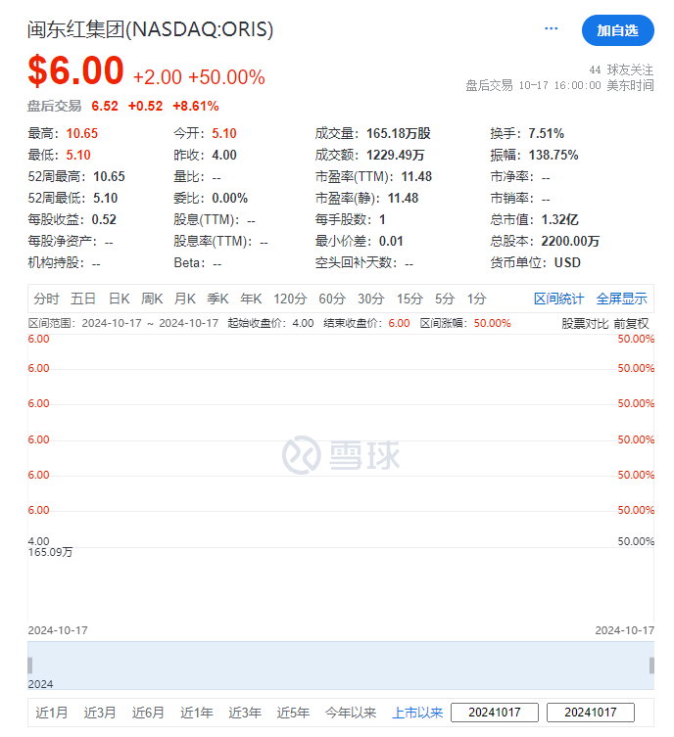Open 区间统计 range statistics
The width and height of the screenshot is (674, 737).
point(558,299)
